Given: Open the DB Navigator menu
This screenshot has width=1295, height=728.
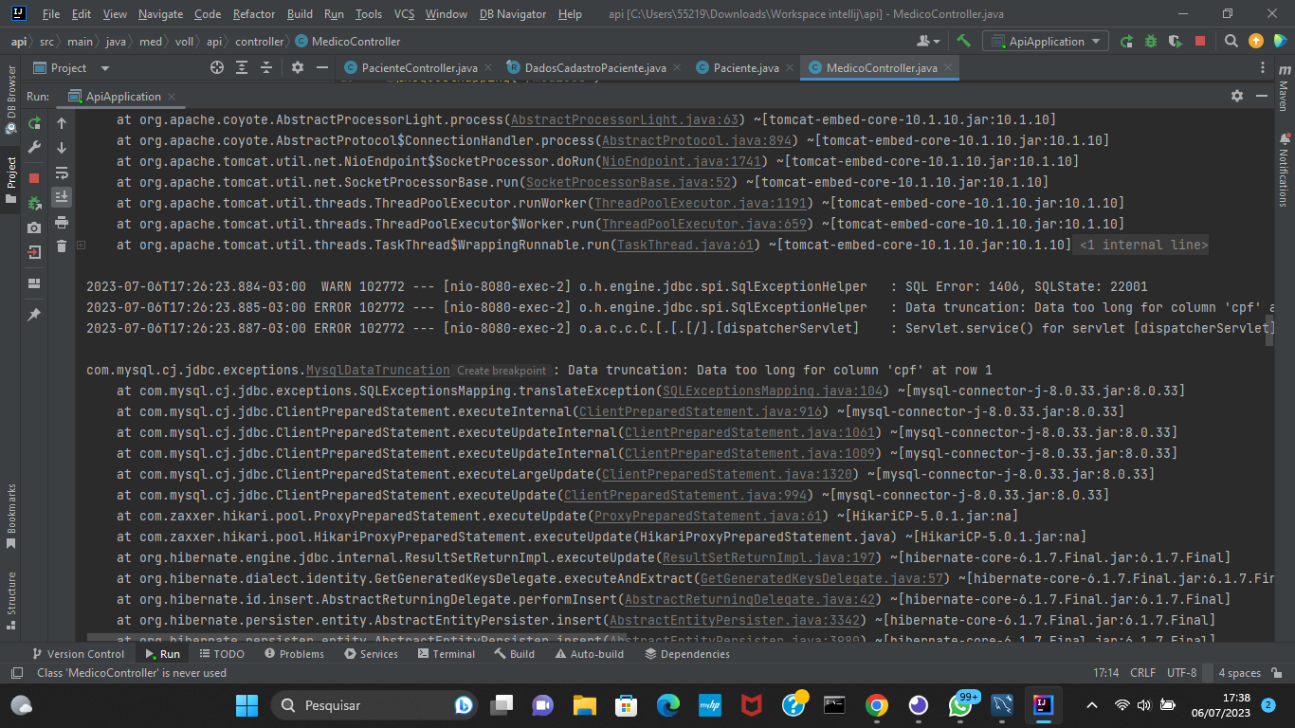Looking at the screenshot, I should [x=513, y=14].
